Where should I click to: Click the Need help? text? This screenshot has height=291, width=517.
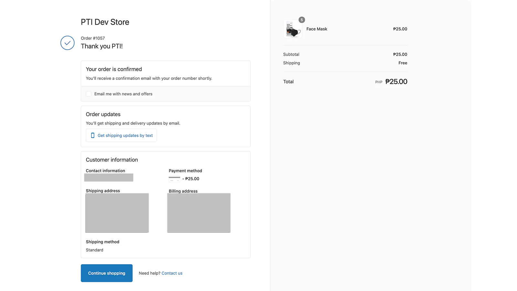coord(150,273)
